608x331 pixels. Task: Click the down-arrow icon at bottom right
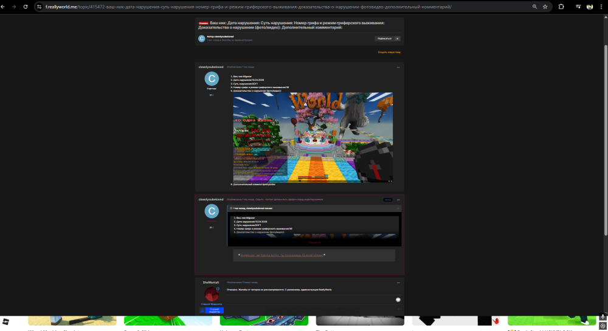tap(603, 317)
